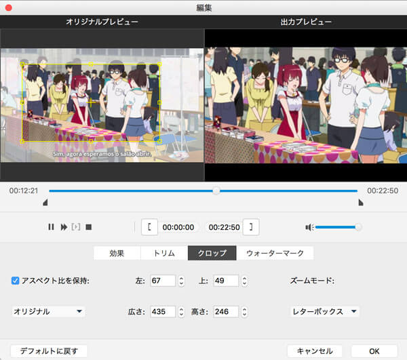Click the 高さ stepper arrows

(244, 312)
